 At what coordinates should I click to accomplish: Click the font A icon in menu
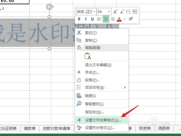79,72
